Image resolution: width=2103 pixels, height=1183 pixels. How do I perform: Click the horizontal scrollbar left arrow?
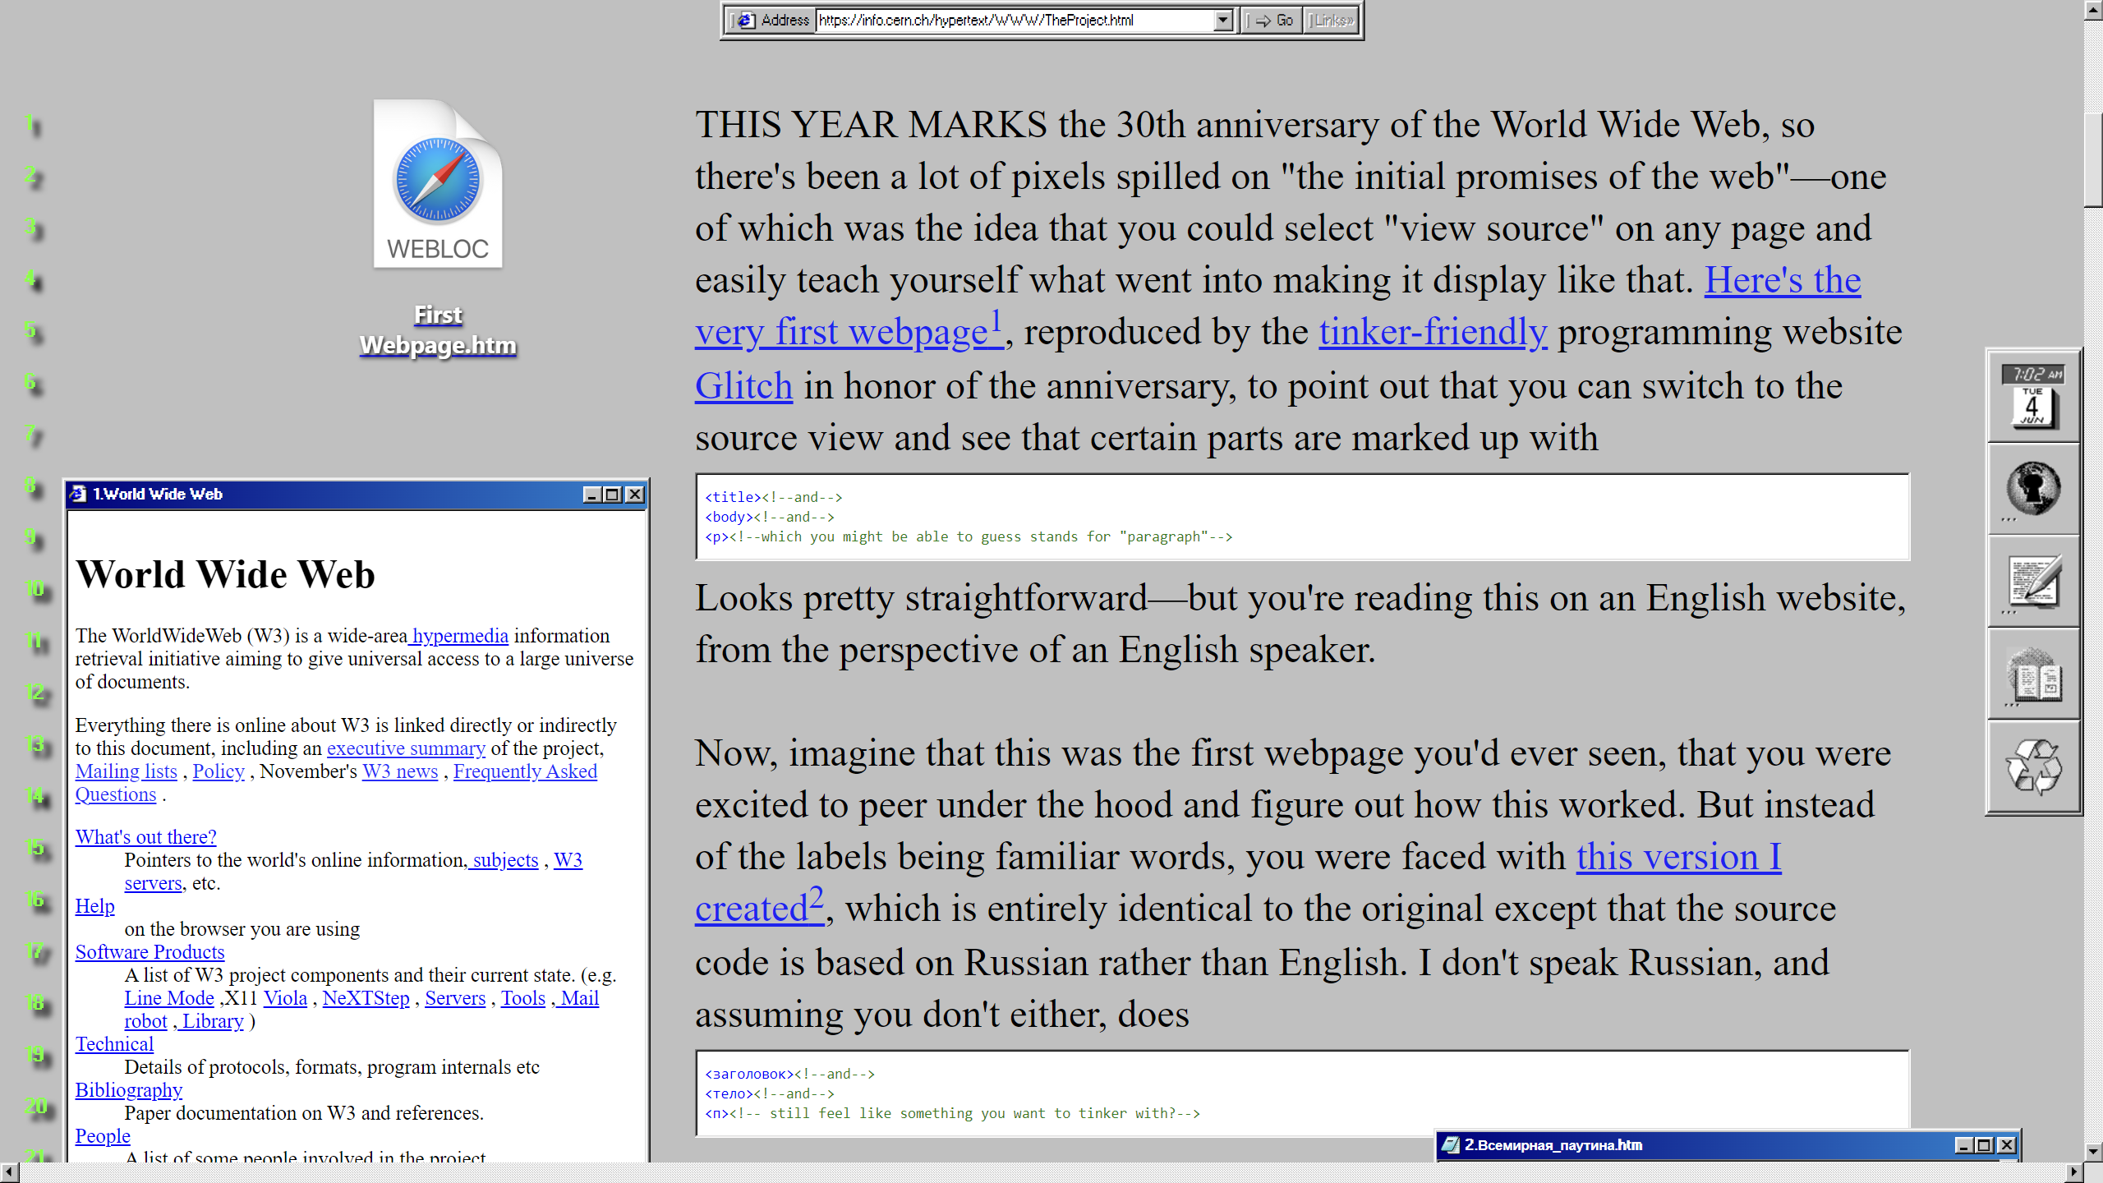point(9,1172)
